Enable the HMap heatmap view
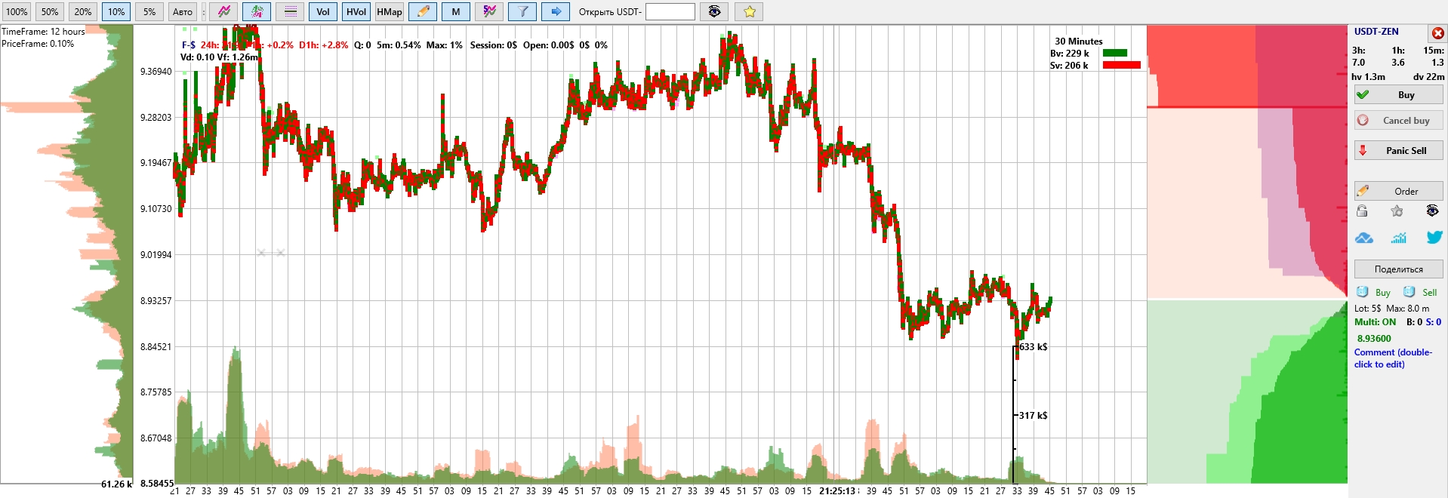 pos(390,11)
